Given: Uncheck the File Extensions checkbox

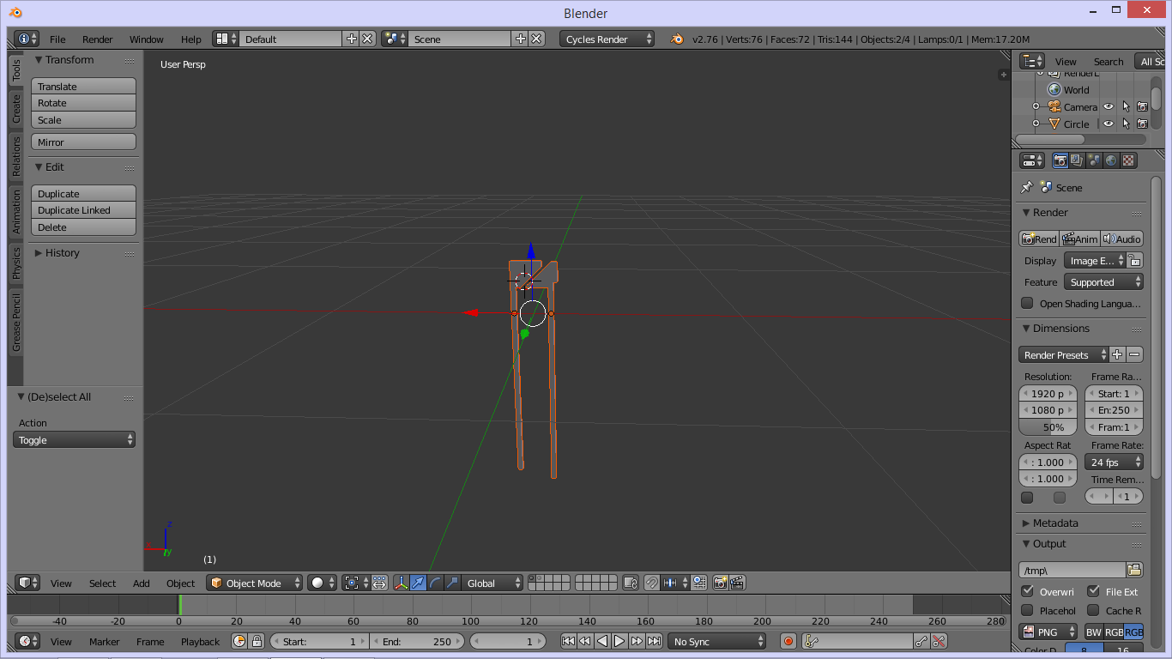Looking at the screenshot, I should (1093, 591).
